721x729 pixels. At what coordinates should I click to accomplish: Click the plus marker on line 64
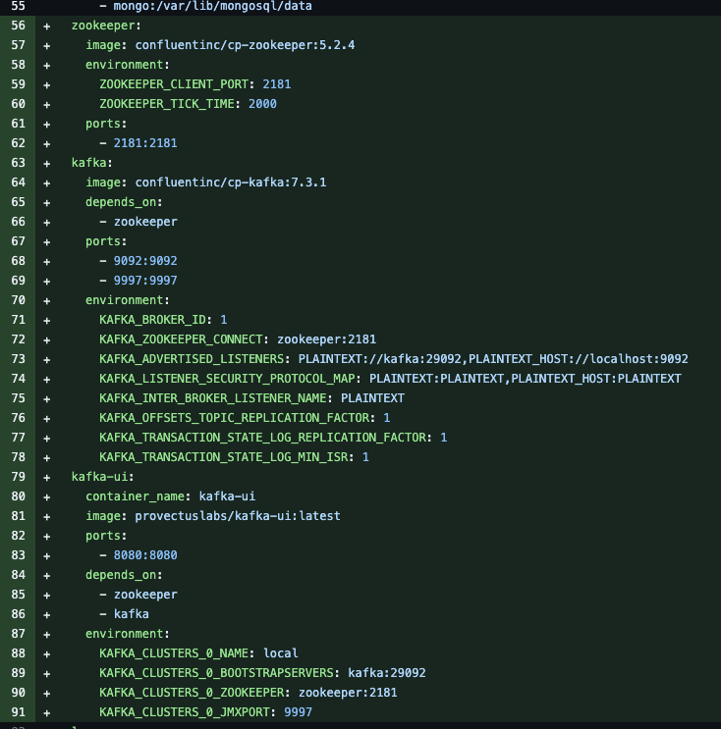(x=46, y=183)
